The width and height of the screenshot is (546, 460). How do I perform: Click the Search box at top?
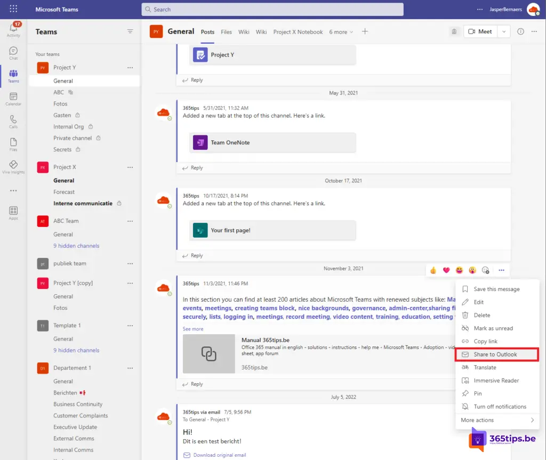tap(272, 9)
